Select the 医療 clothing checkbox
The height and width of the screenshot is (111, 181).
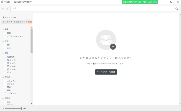tap(5, 87)
